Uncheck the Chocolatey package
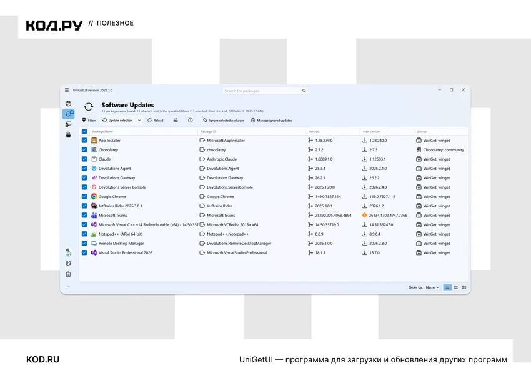531x378 pixels. click(84, 149)
